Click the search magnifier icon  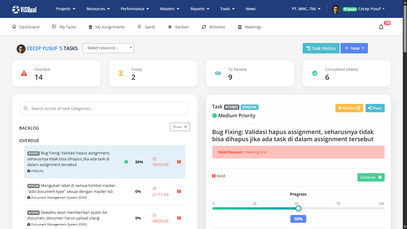coord(26,109)
